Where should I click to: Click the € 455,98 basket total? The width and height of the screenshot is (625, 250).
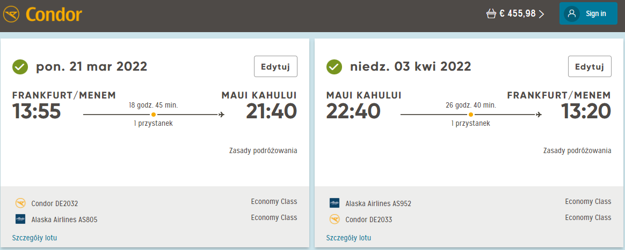click(518, 14)
